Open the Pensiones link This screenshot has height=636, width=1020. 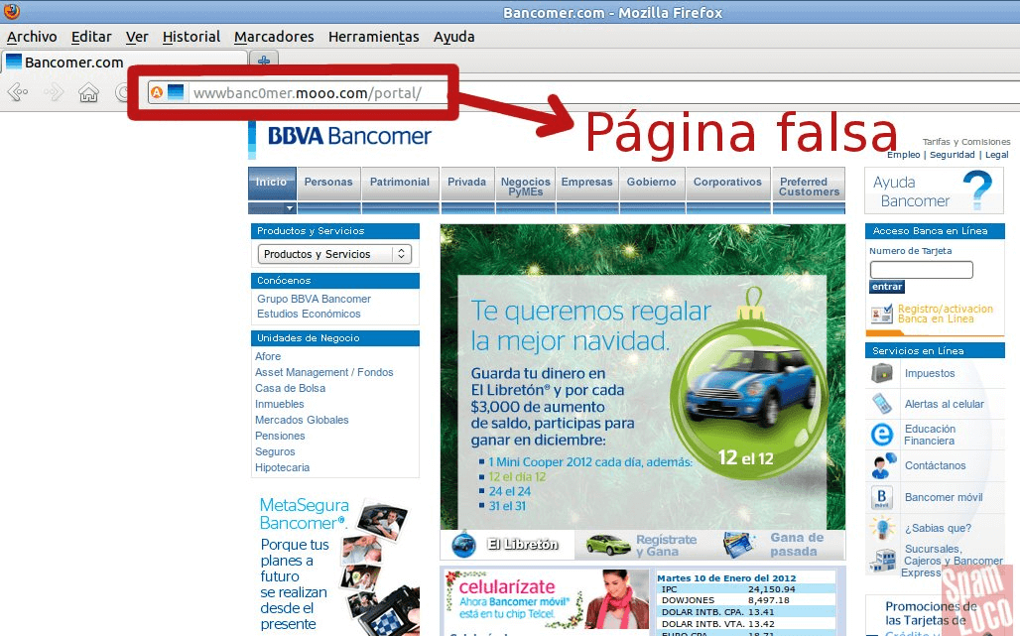tap(280, 436)
